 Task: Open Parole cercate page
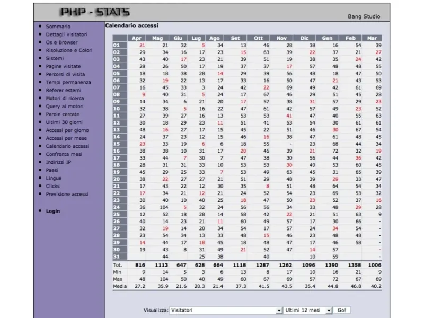tap(63, 114)
